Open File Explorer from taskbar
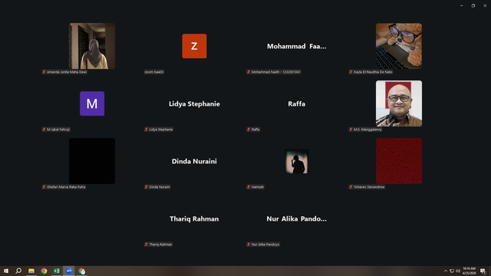The height and width of the screenshot is (276, 491). click(x=31, y=271)
